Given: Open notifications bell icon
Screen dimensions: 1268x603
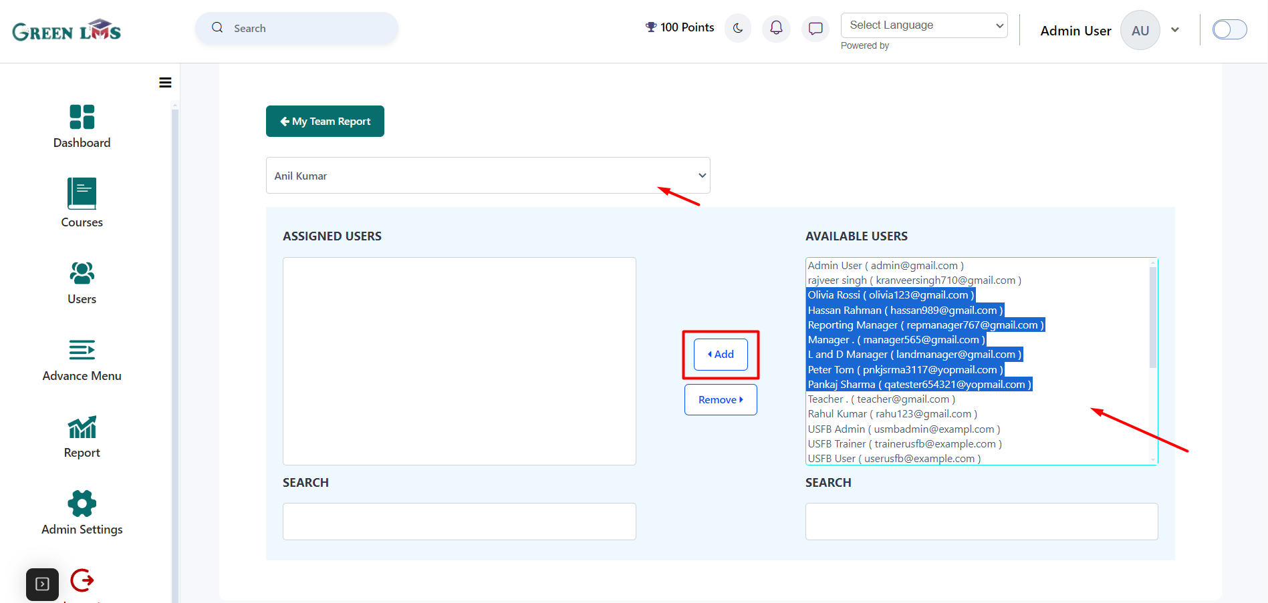Looking at the screenshot, I should 776,28.
